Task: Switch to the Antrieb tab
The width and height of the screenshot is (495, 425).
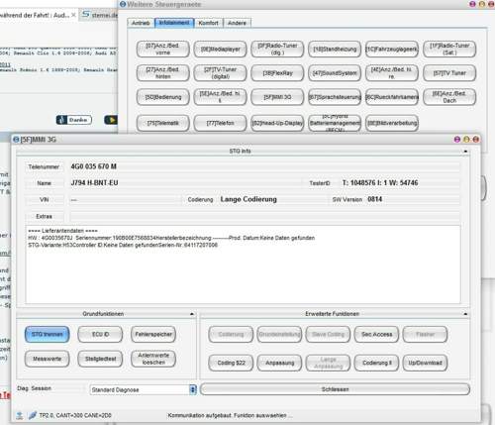Action: pyautogui.click(x=141, y=23)
